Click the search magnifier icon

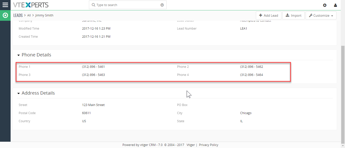[x=93, y=5]
